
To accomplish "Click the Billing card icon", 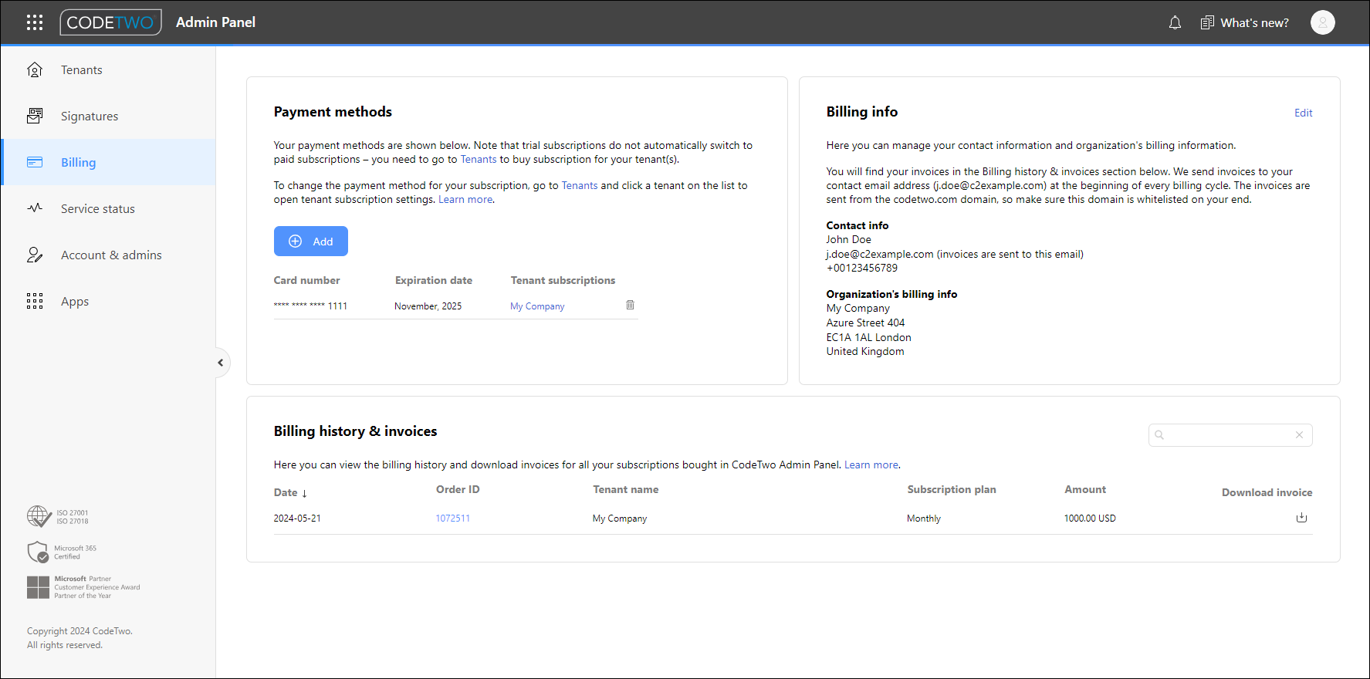I will point(35,162).
